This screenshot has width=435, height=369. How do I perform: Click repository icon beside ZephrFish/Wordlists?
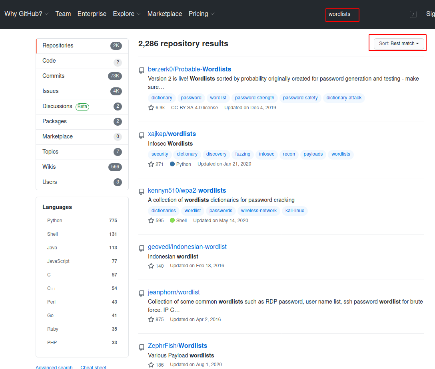[x=142, y=346]
